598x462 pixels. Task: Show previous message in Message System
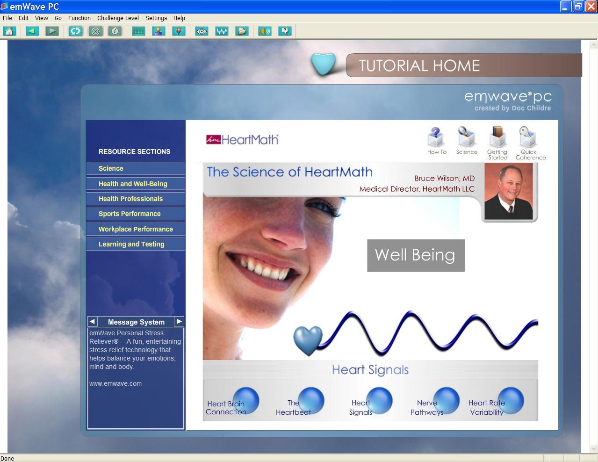[92, 322]
